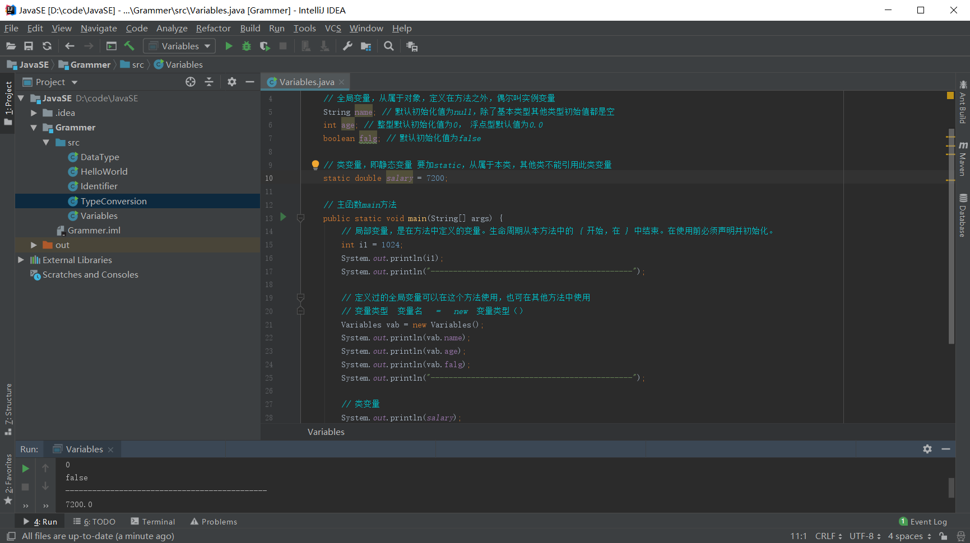The image size is (970, 543).
Task: Collapse the Grammer module folder
Action: 34,128
